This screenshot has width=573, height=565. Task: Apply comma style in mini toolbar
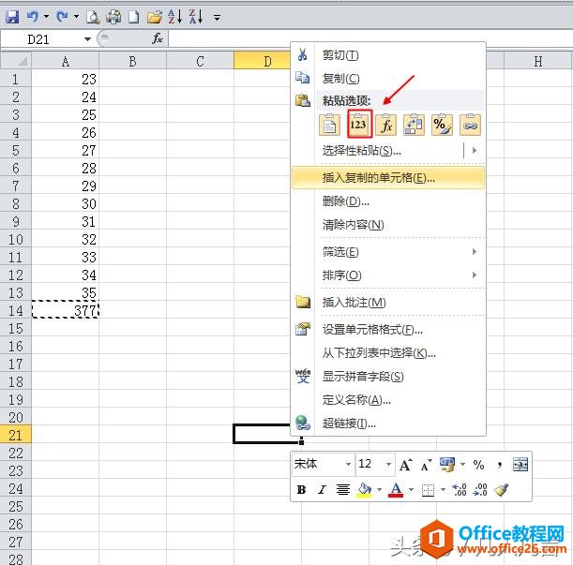click(x=499, y=465)
